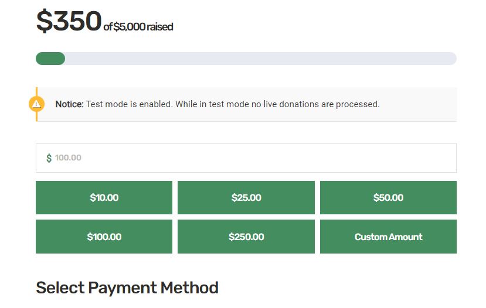The width and height of the screenshot is (486, 308).
Task: Click the yellow warning notice icon
Action: [36, 104]
